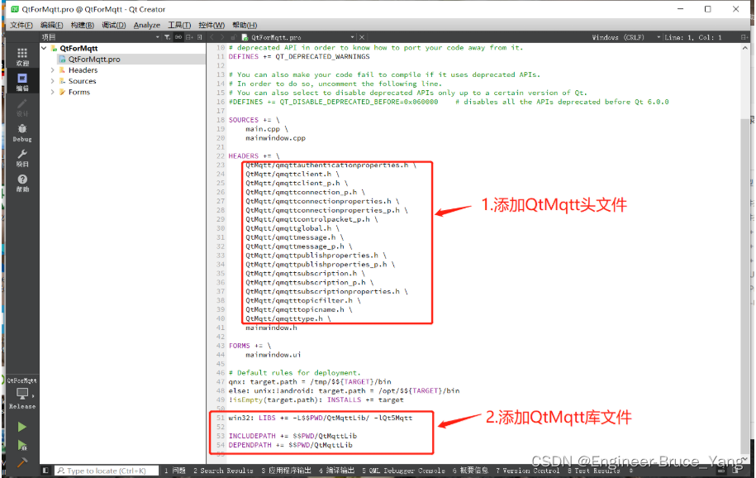The height and width of the screenshot is (478, 756).
Task: Select the Headers folder in tree
Action: click(x=83, y=70)
